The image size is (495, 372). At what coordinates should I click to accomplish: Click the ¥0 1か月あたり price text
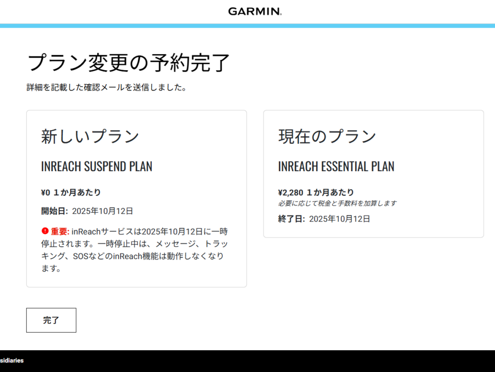point(71,193)
